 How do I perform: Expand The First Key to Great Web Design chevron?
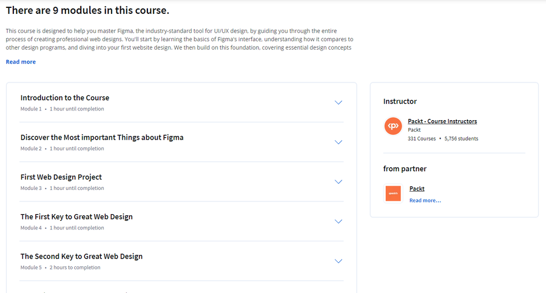click(x=339, y=221)
